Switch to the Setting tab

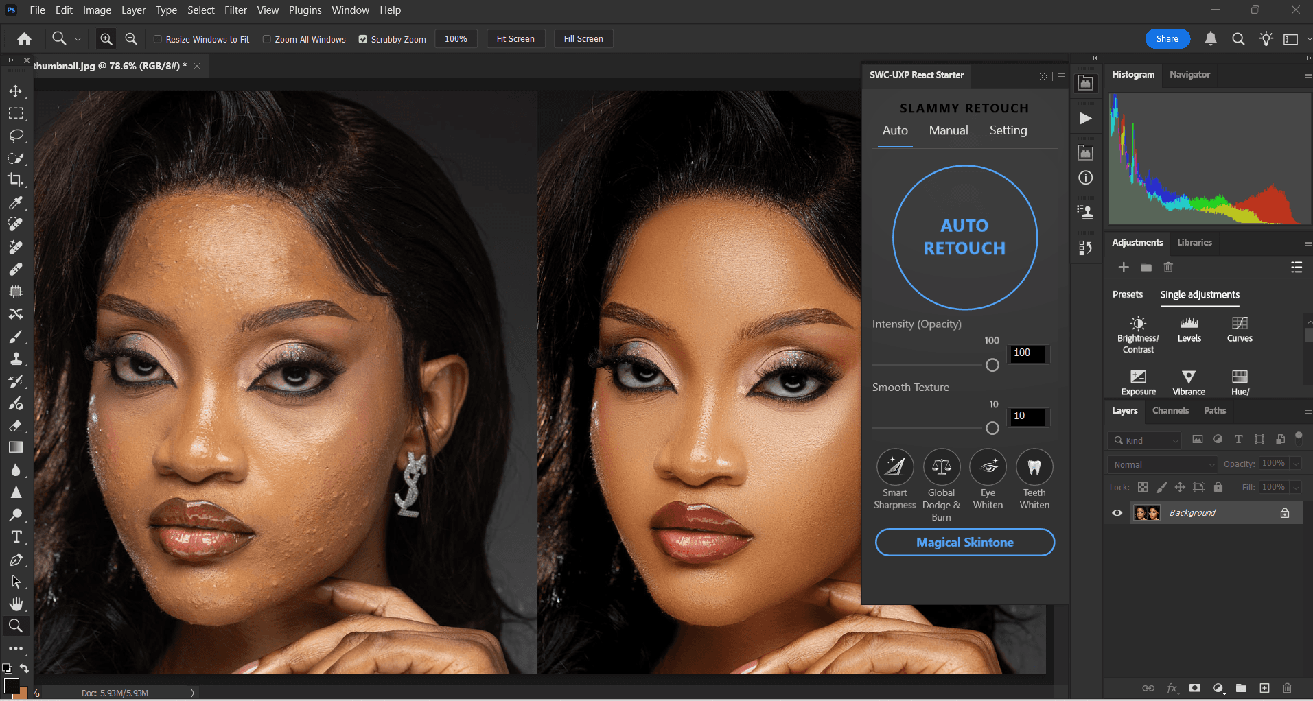pos(1008,130)
